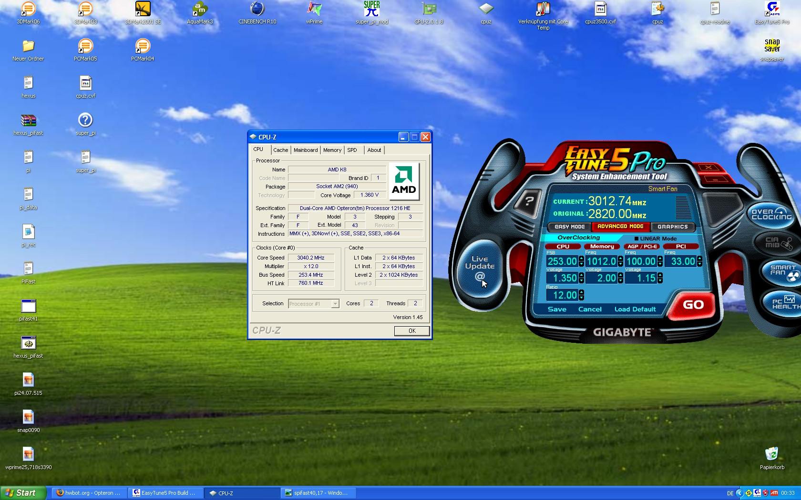Viewport: 801px width, 500px height.
Task: Adjust AGP/PCI-E frequency 100.00 stepper
Action: [x=660, y=261]
